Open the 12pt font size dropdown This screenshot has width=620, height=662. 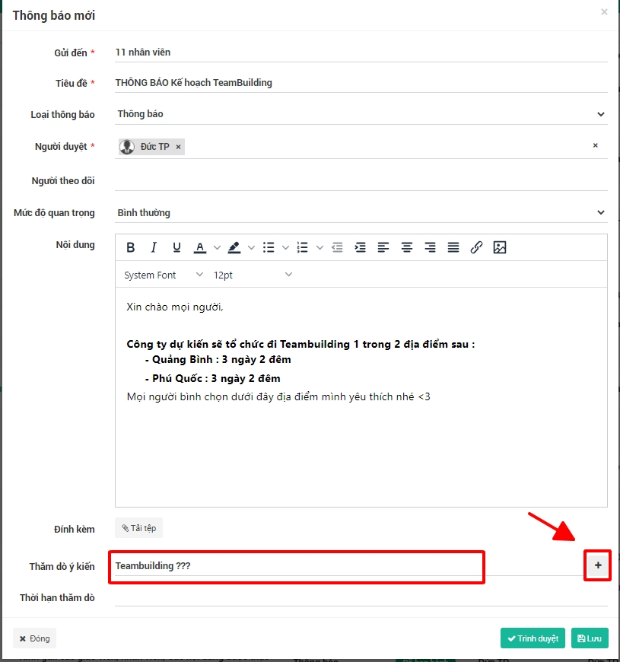(253, 275)
